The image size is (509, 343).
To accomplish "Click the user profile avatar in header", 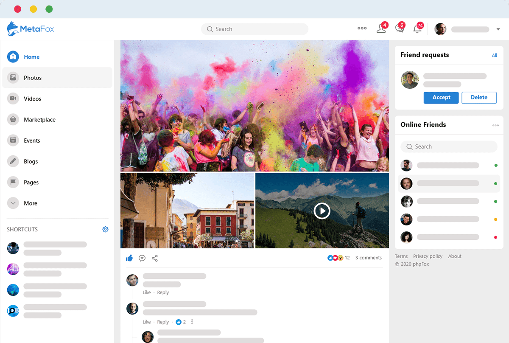I will [x=440, y=29].
